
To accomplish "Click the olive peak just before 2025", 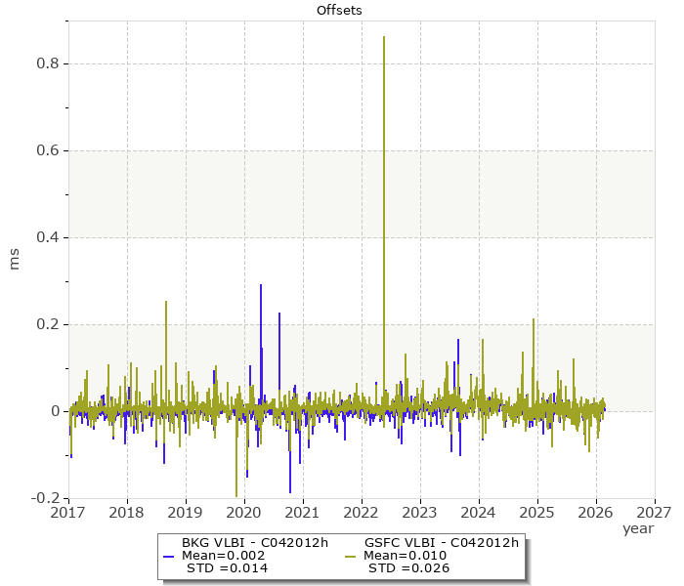I will (x=534, y=319).
